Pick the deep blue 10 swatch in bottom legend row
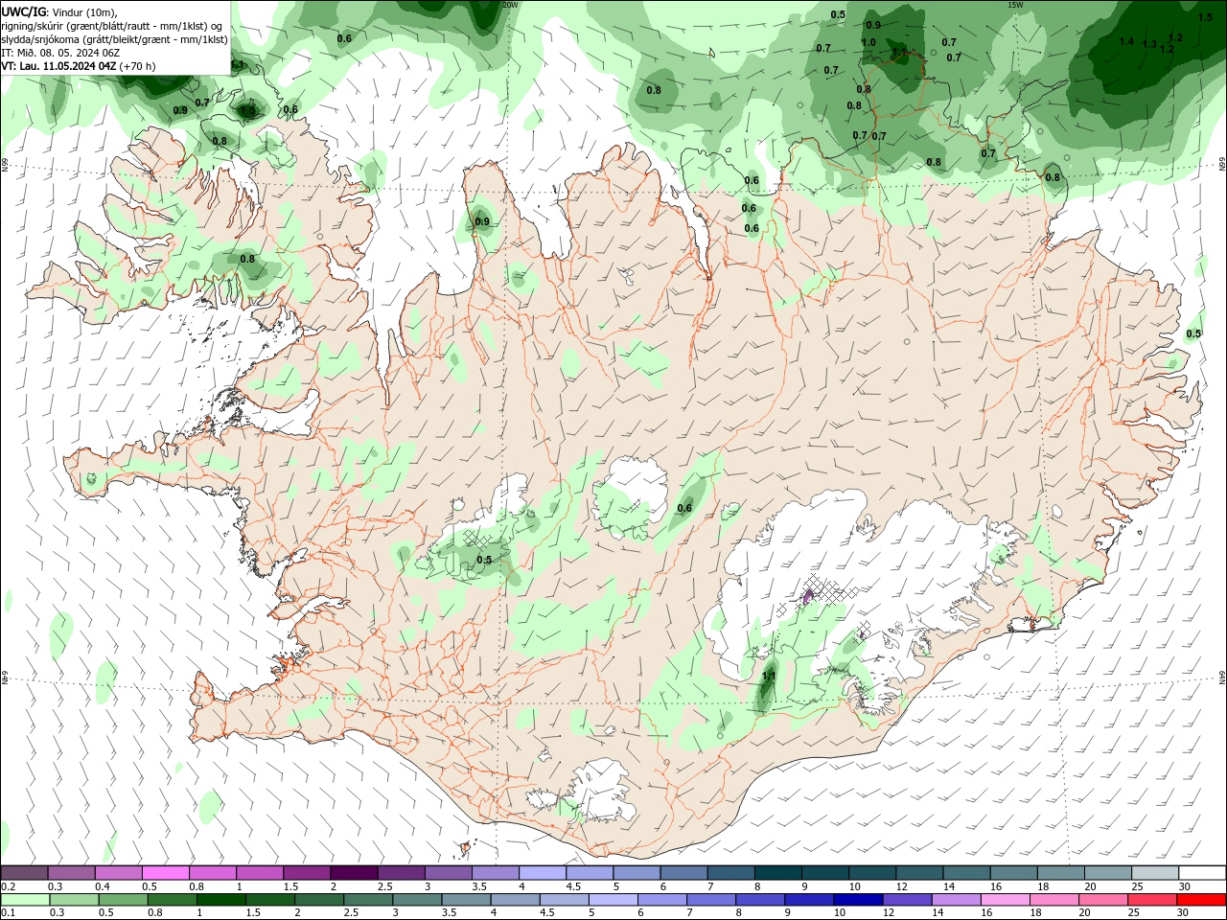This screenshot has height=920, width=1227. tap(857, 900)
